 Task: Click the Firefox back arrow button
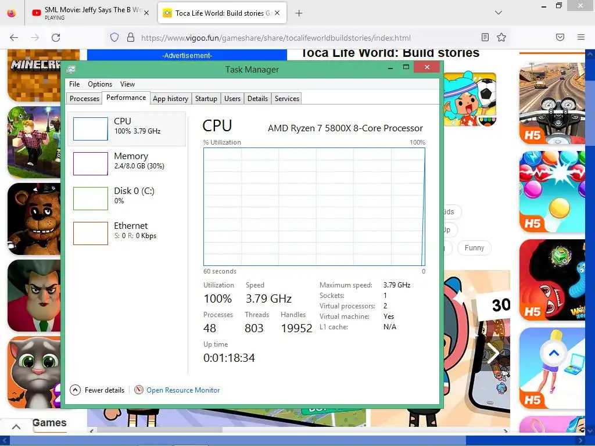click(x=14, y=38)
